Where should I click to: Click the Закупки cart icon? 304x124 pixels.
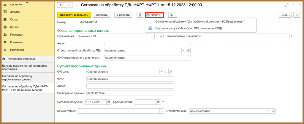tap(5, 12)
